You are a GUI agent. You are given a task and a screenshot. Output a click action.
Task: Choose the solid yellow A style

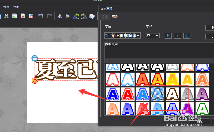173,79
